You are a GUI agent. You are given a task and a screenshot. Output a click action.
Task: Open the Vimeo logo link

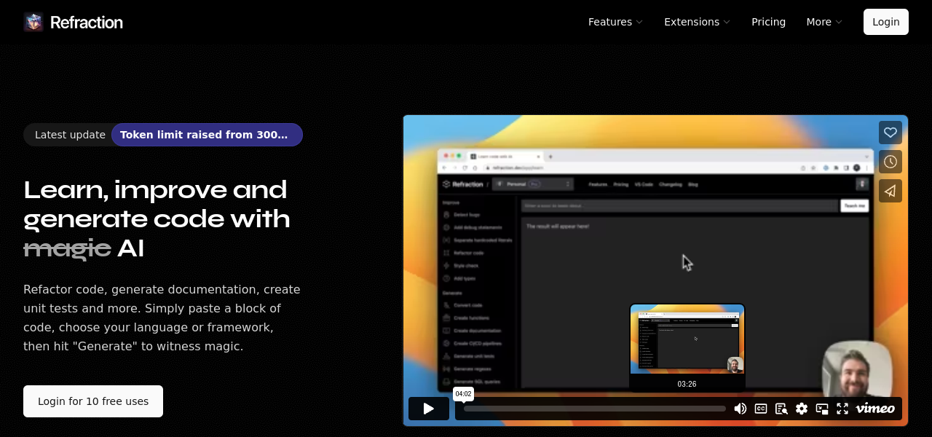pyautogui.click(x=875, y=409)
